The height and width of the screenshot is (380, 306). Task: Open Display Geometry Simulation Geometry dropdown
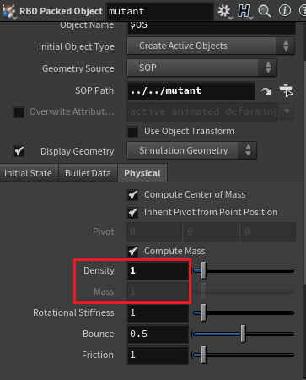[191, 150]
